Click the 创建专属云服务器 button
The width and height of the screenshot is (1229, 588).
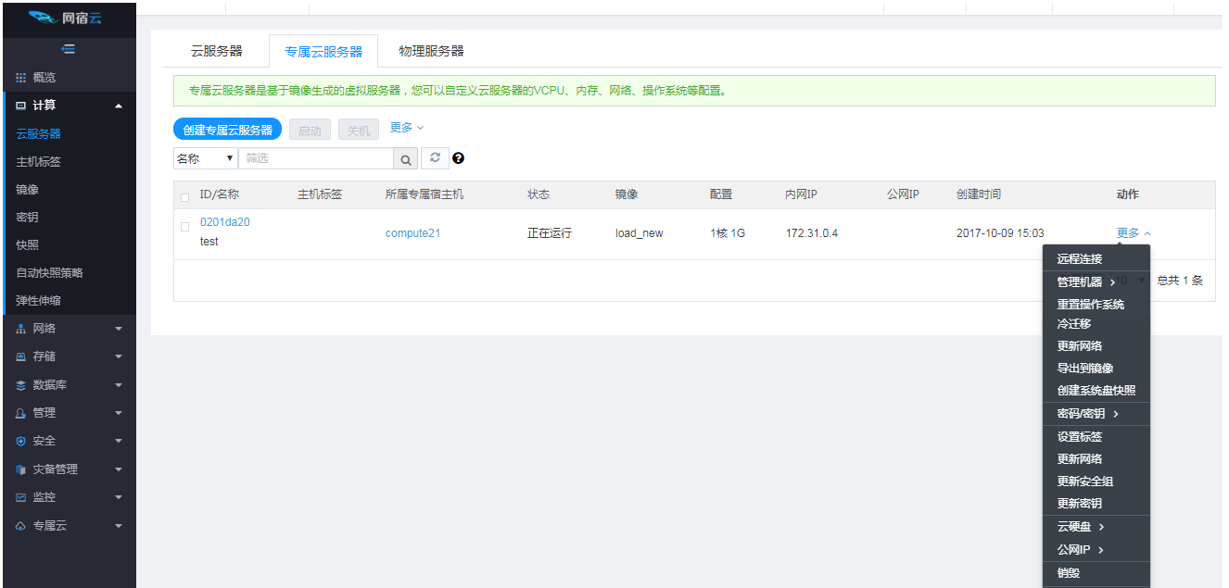[x=227, y=129]
